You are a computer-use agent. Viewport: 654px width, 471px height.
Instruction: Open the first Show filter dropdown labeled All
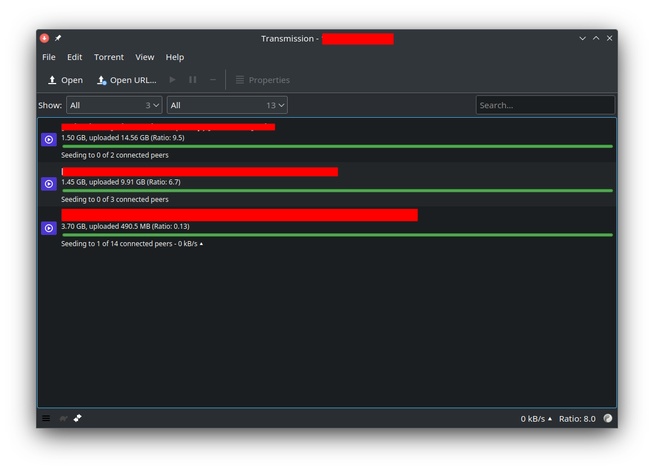point(114,105)
